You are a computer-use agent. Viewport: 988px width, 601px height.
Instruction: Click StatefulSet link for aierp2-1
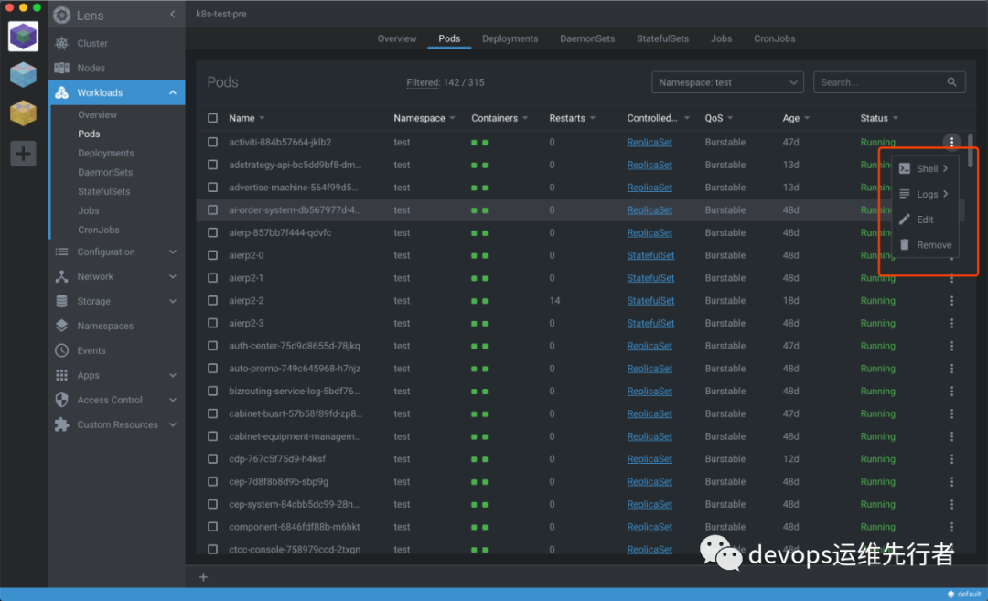[x=650, y=278]
